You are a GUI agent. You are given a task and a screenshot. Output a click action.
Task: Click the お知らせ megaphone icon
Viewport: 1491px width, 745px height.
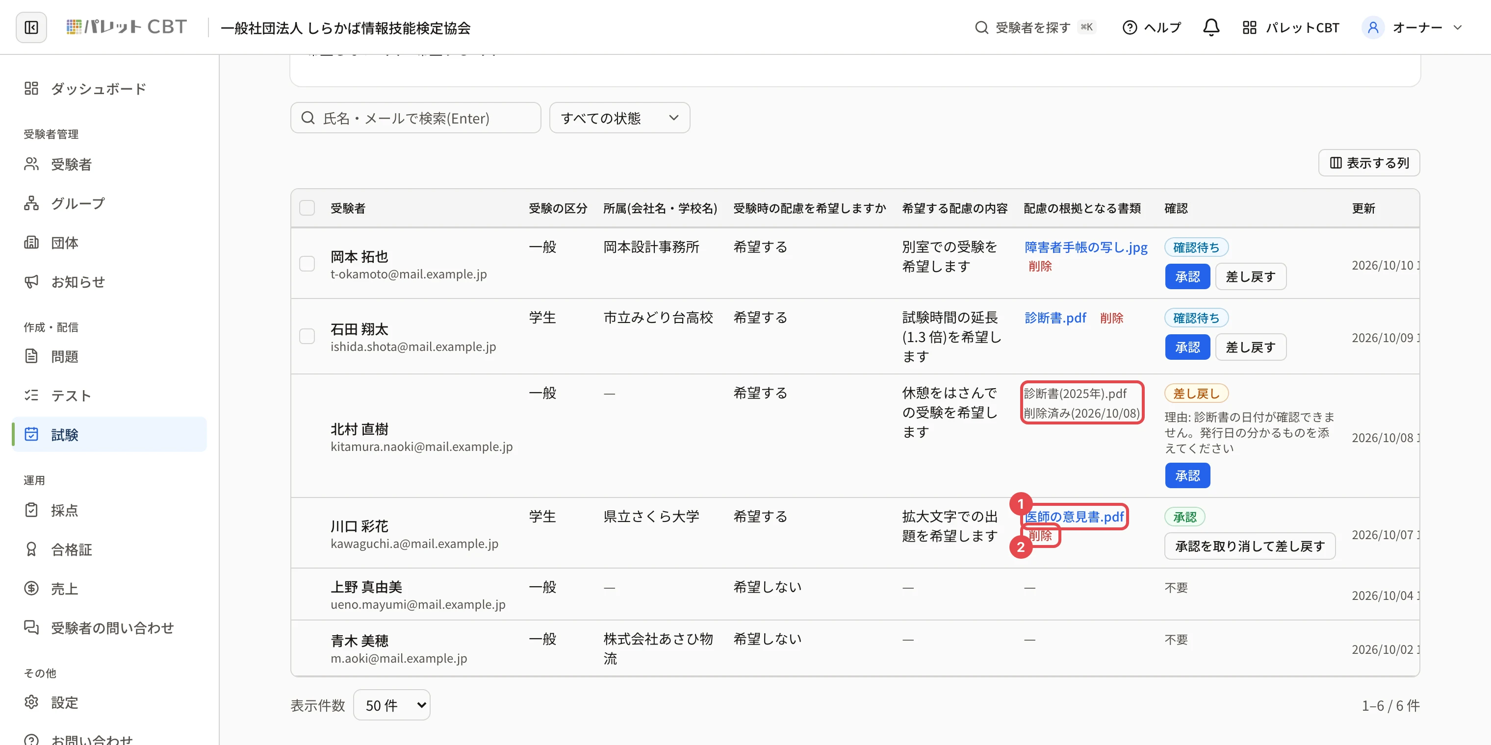point(31,282)
